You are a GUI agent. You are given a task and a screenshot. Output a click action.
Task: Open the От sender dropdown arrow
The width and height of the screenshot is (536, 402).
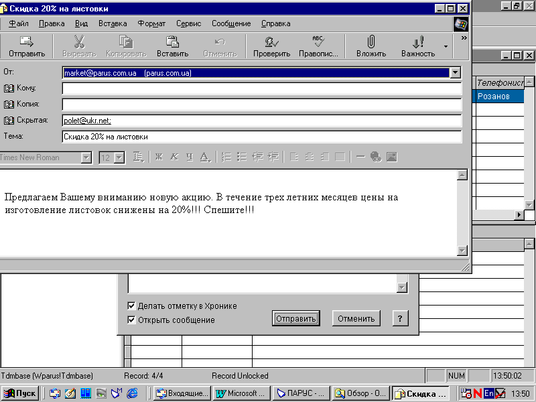pos(456,73)
